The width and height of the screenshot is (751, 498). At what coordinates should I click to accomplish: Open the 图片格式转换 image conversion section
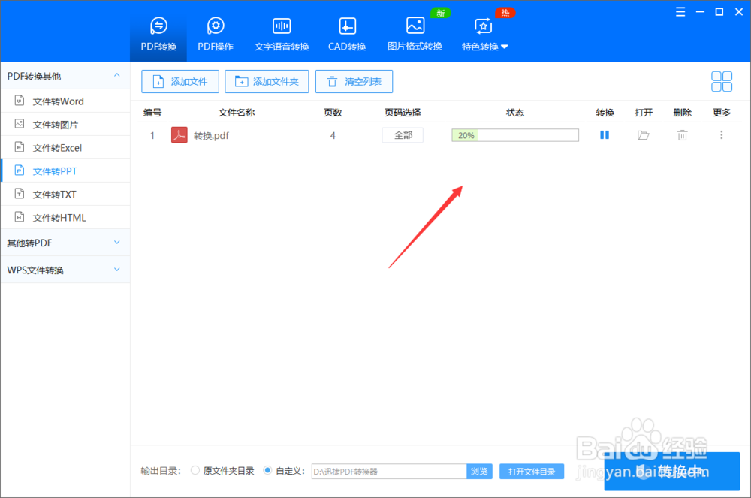point(415,32)
